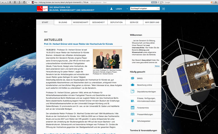Click the user silhouette icon beside LOGIN
The width and height of the screenshot is (218, 134).
coord(111,9)
